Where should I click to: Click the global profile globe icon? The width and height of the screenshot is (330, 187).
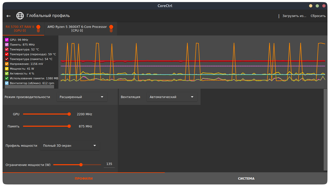[20, 16]
